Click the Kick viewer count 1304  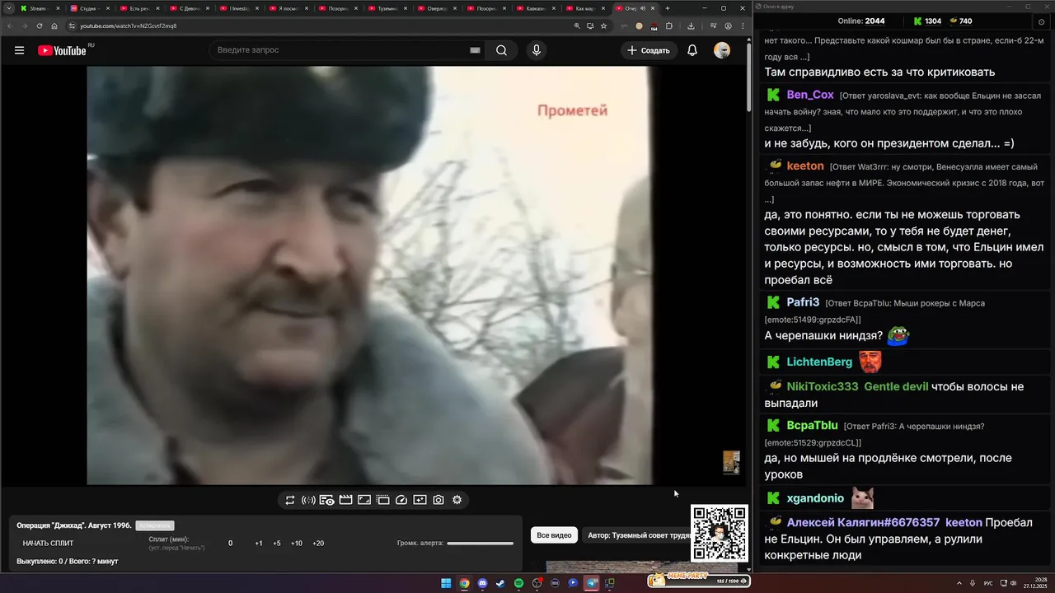[926, 21]
